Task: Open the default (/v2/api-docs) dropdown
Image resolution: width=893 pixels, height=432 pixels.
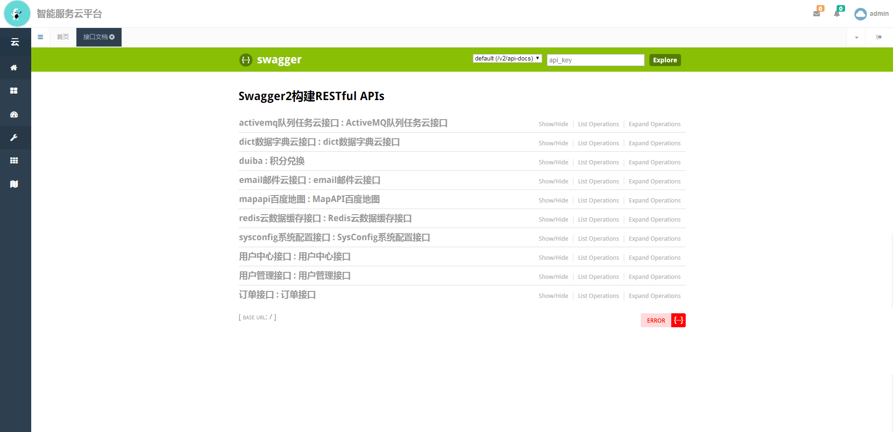Action: tap(507, 59)
